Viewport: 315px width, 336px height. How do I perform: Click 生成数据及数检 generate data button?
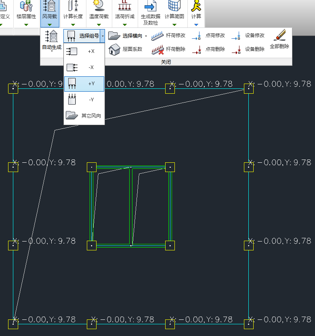coord(150,13)
